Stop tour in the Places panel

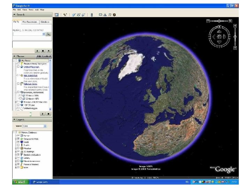pyautogui.click(x=48, y=114)
